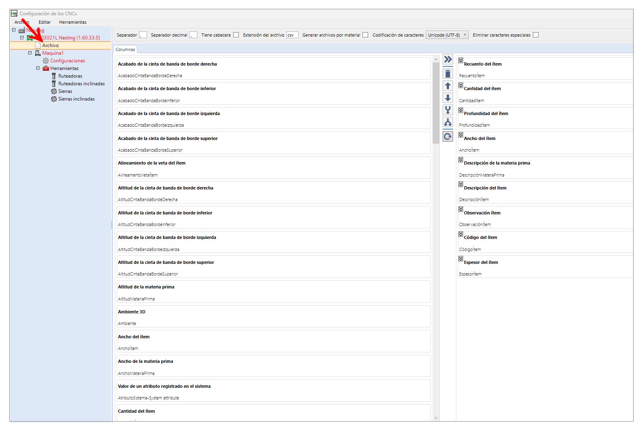
Task: Click the merge columns icon
Action: (x=448, y=110)
